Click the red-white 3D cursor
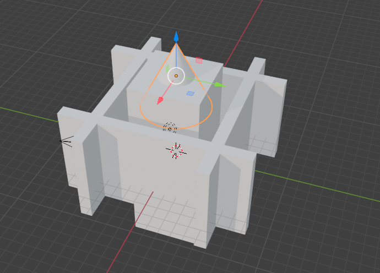The image size is (380, 273). click(x=176, y=151)
